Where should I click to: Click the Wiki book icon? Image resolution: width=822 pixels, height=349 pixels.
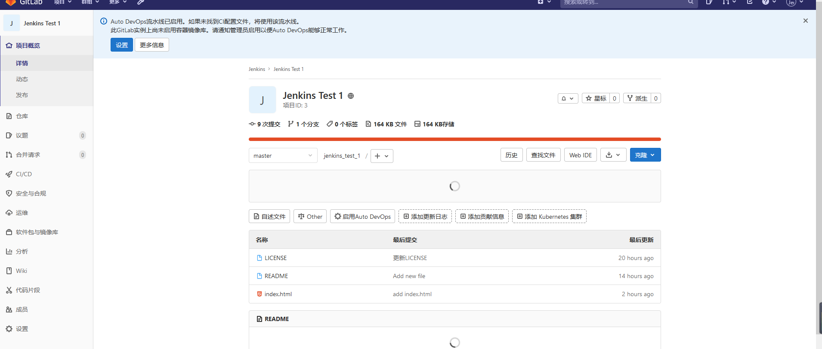click(9, 271)
